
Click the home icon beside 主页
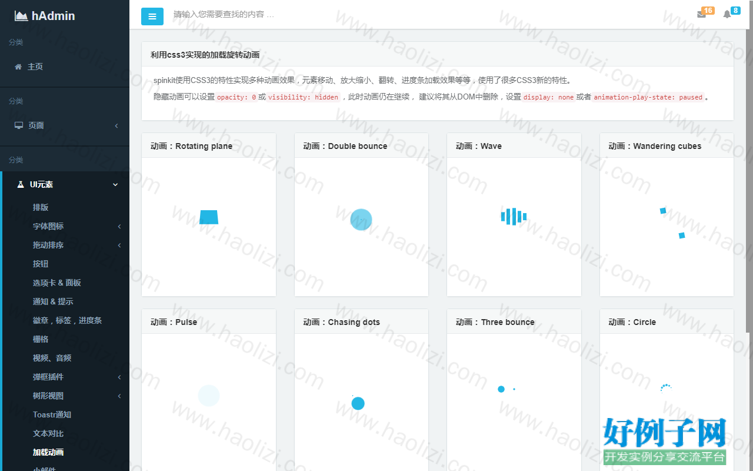18,67
